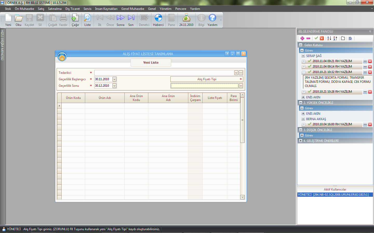
Task: Click the Yeni (New) toolbar icon
Action: pos(8,18)
